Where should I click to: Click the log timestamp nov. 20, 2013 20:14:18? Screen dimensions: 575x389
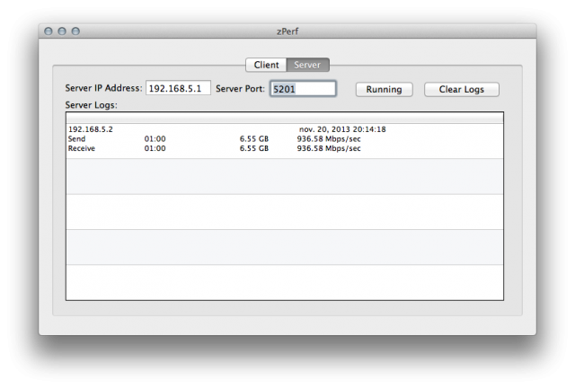(x=342, y=129)
